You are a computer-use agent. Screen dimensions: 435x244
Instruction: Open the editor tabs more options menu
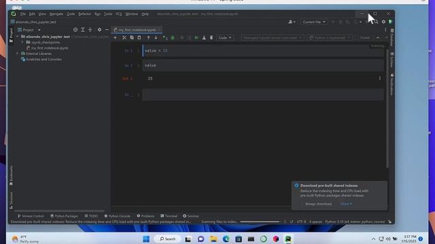pyautogui.click(x=385, y=30)
